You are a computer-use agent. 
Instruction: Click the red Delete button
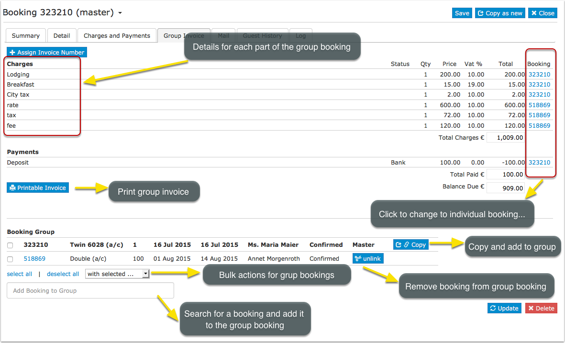(x=541, y=309)
